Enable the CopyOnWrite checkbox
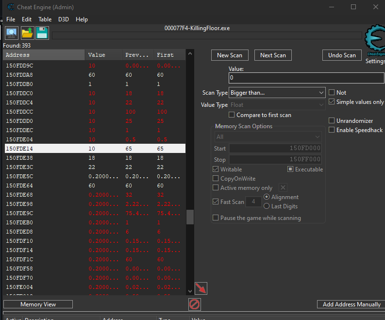Image resolution: width=385 pixels, height=320 pixels. [216, 178]
